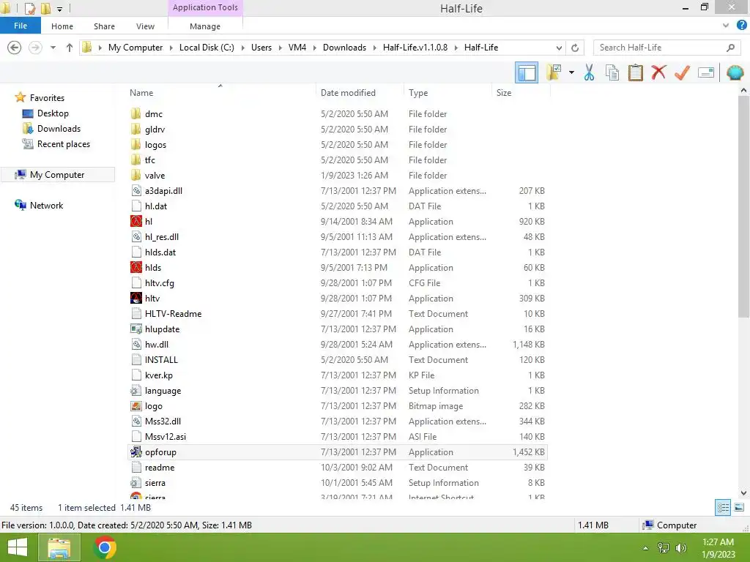Expand the ribbon with chevron arrow
This screenshot has height=562, width=750.
(726, 26)
